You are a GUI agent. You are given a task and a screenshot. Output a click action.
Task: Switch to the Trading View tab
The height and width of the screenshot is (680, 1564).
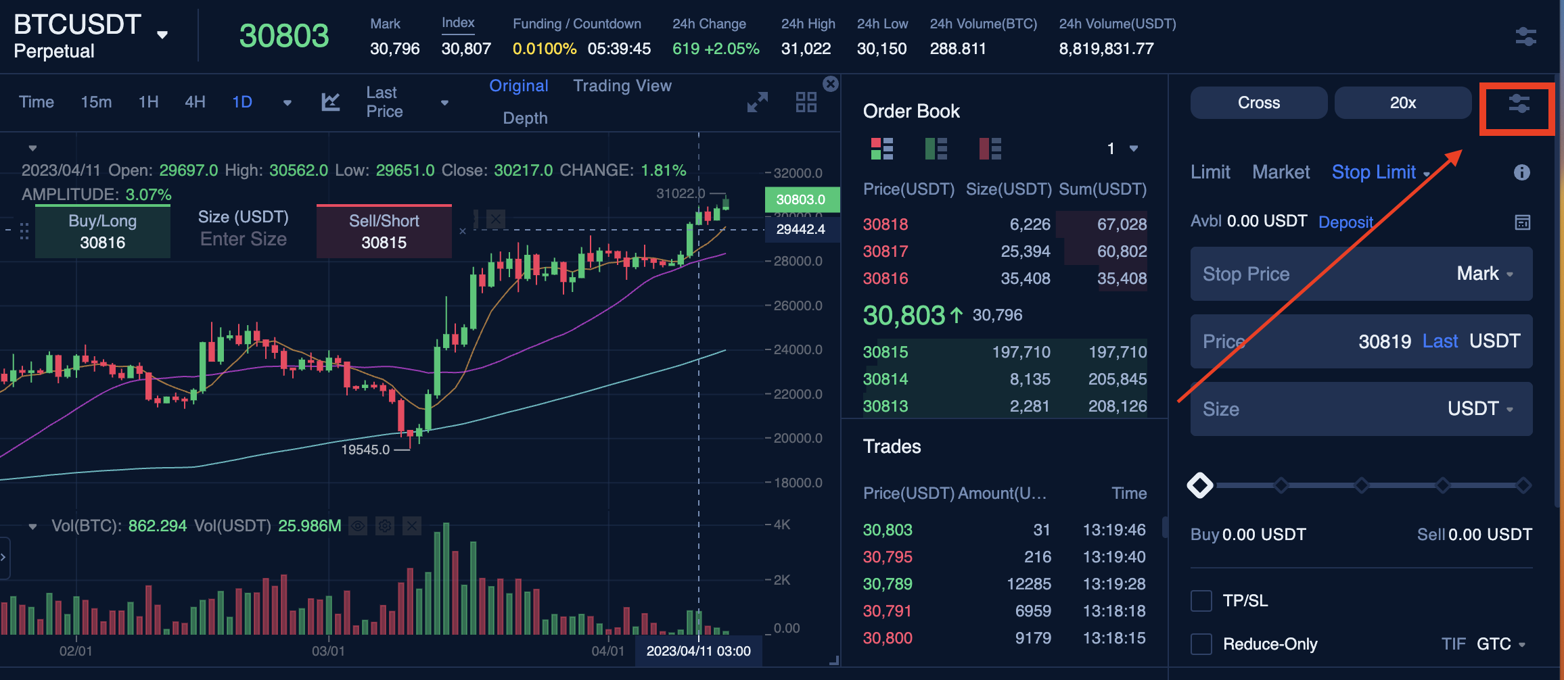pyautogui.click(x=622, y=86)
